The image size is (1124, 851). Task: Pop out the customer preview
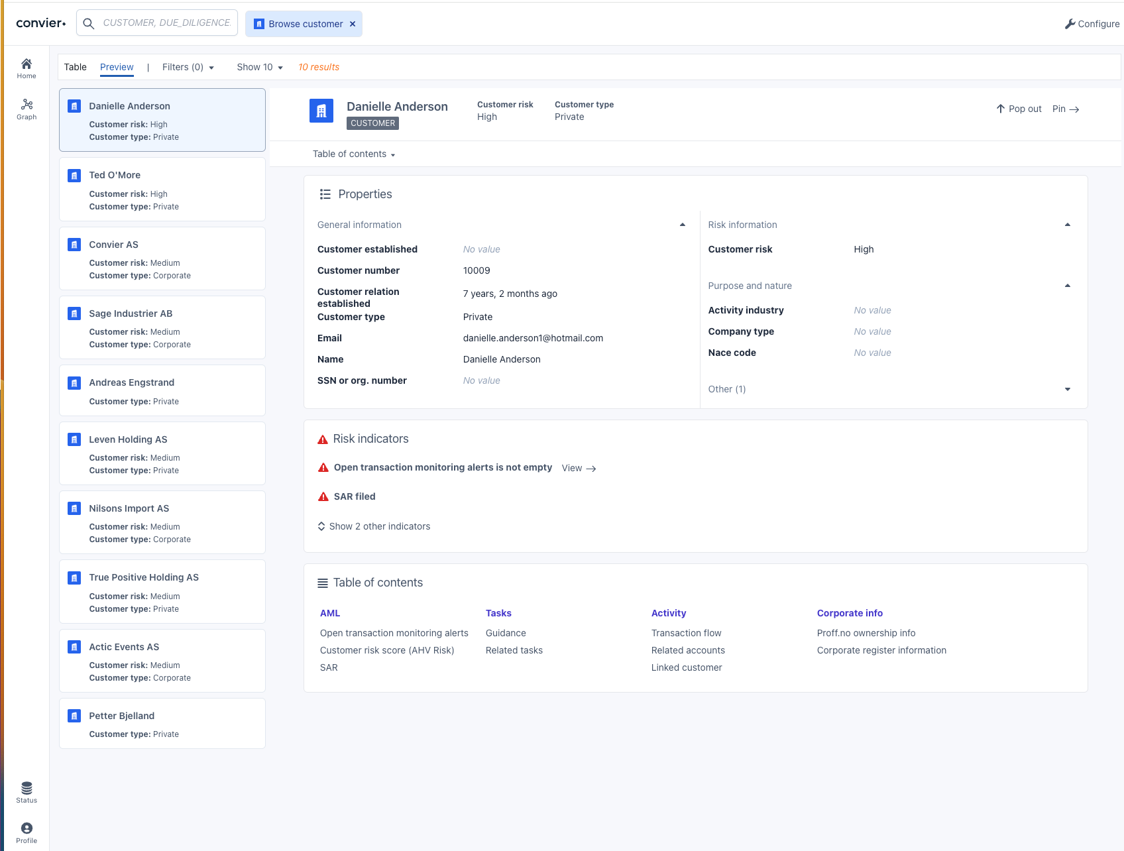pos(1019,109)
